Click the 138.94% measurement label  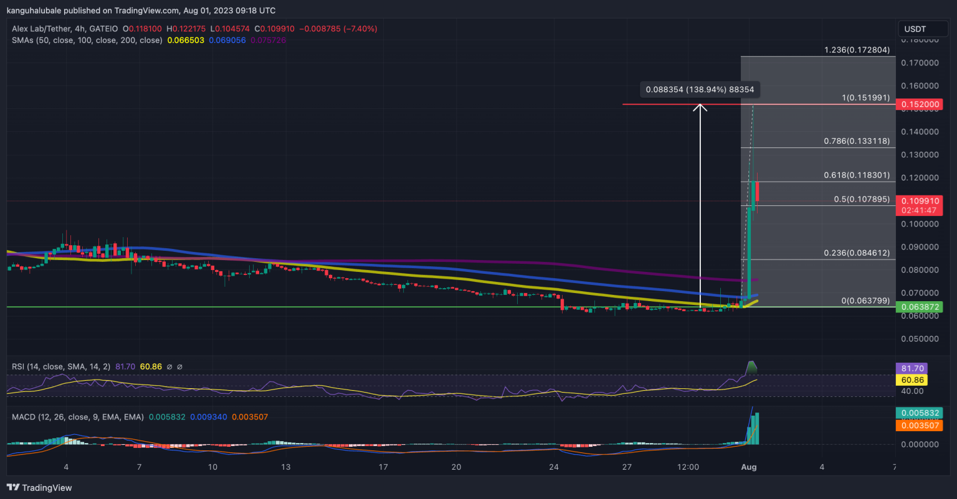pos(700,89)
